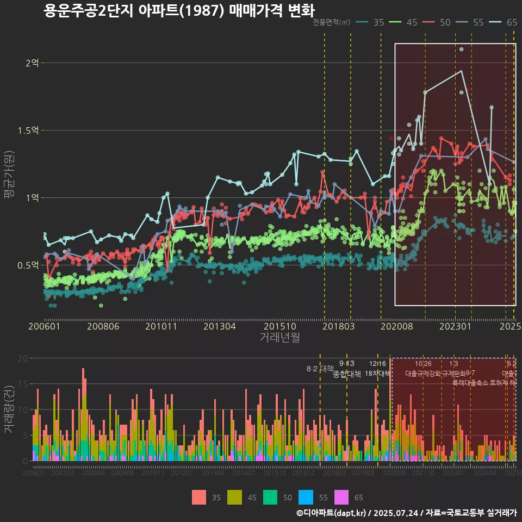Click the 전용면적(㎡) legend title

(x=332, y=22)
